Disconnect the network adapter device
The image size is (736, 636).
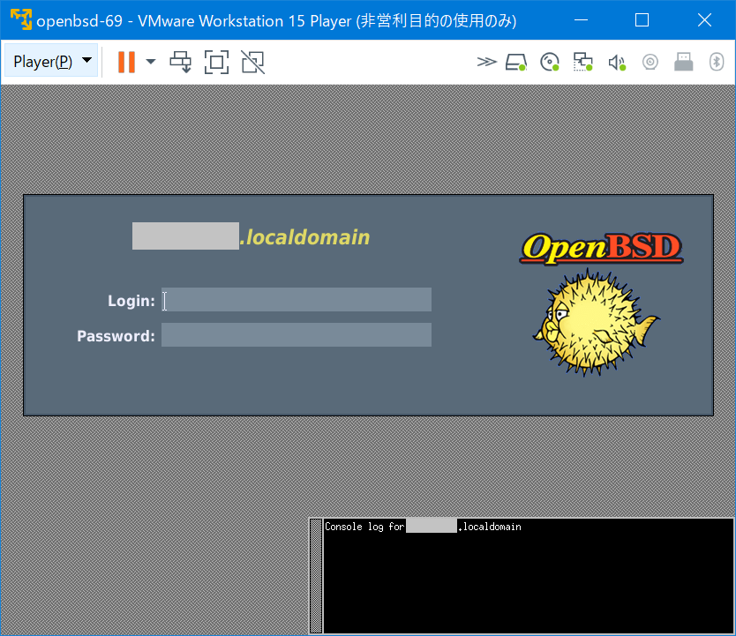click(x=582, y=62)
